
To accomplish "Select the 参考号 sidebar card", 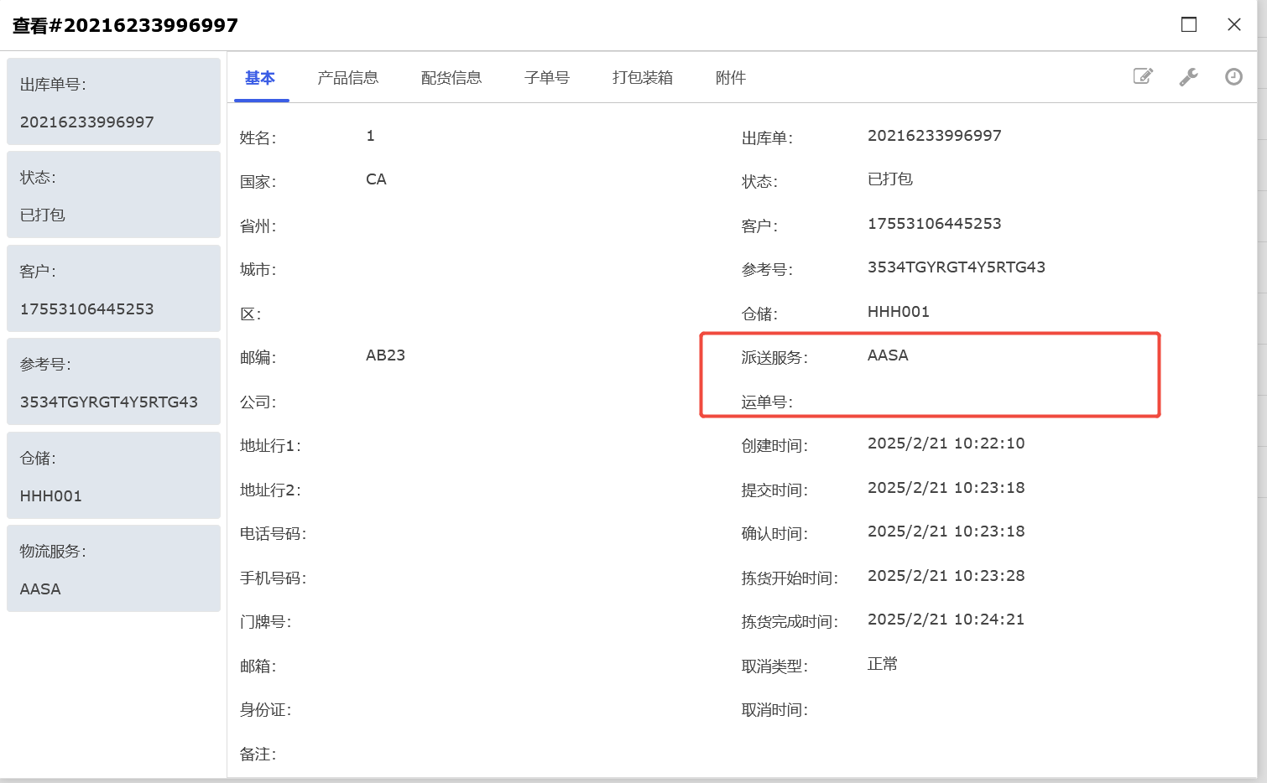I will click(113, 381).
